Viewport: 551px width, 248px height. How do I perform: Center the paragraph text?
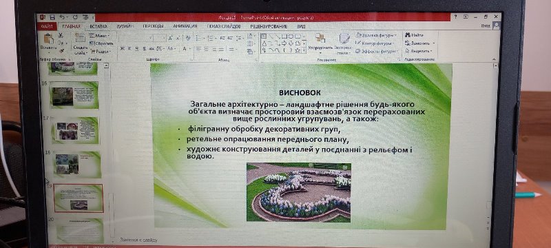pyautogui.click(x=206, y=49)
